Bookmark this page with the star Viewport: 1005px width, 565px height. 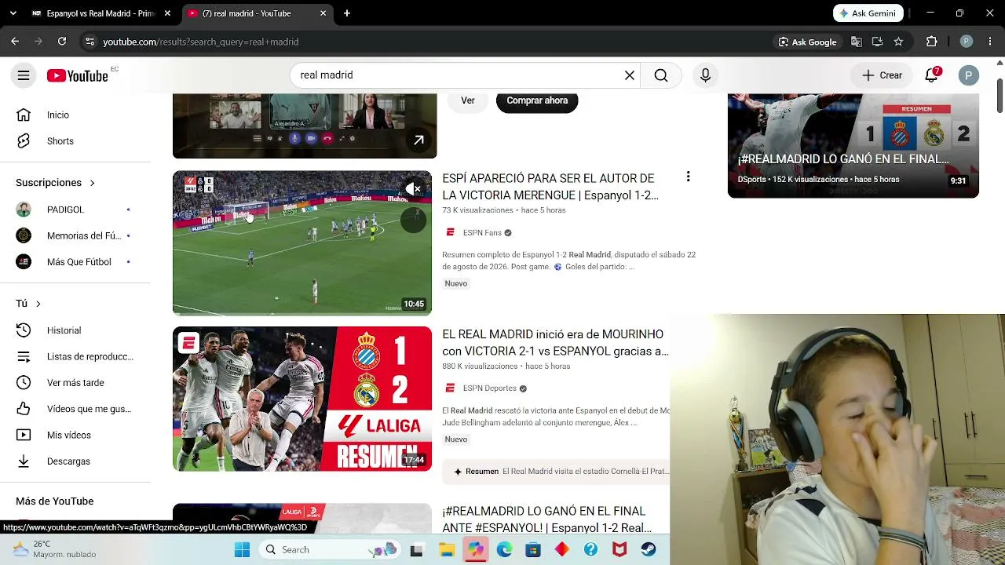pyautogui.click(x=898, y=42)
